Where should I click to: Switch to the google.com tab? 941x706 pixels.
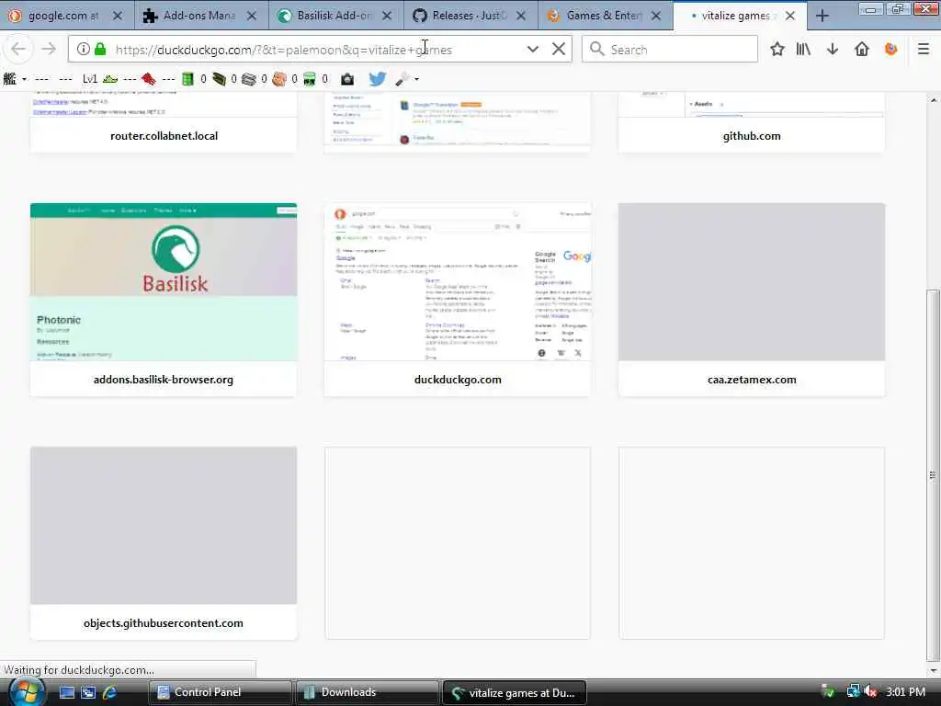[63, 16]
